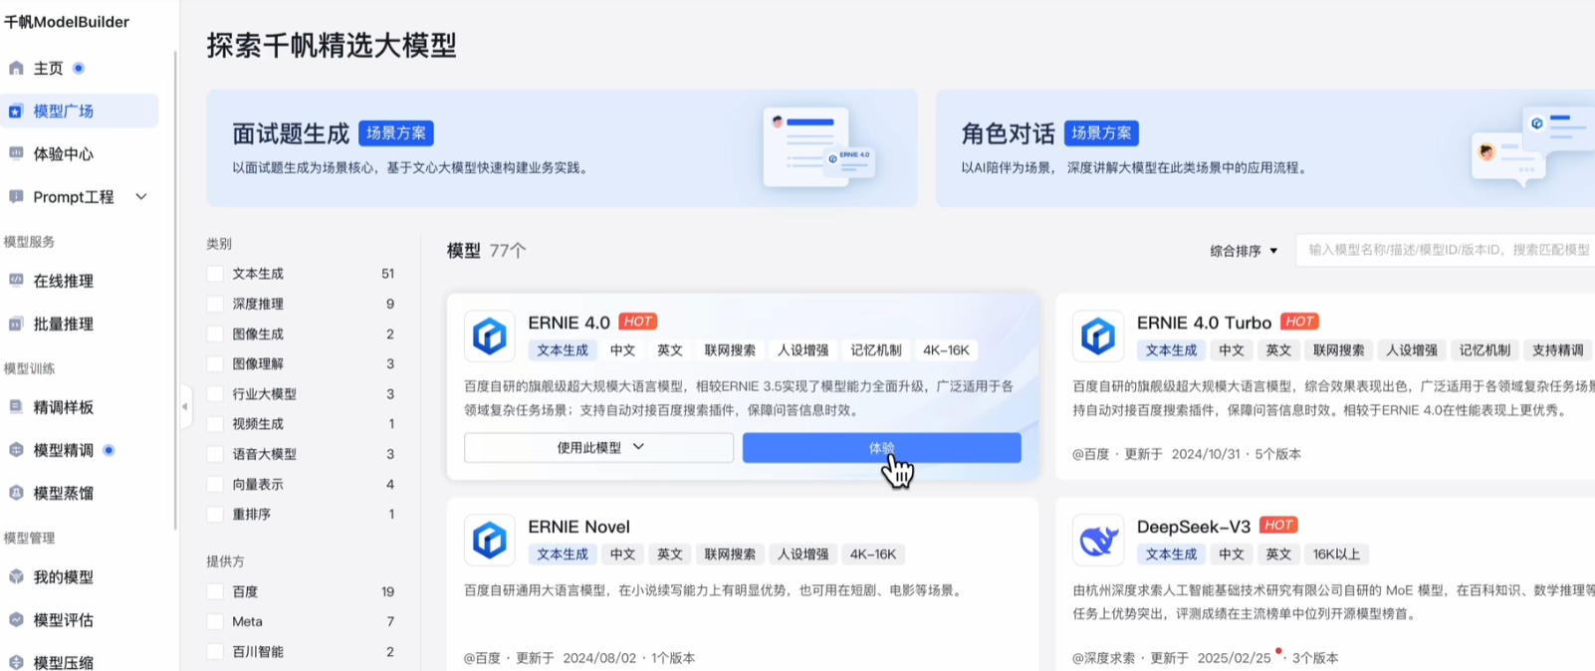Collapse the sidebar with the arrow handle
This screenshot has width=1595, height=671.
(x=184, y=406)
